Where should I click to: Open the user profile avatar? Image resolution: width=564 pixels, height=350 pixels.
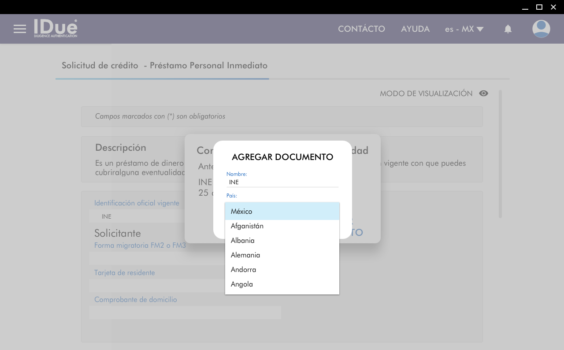541,29
